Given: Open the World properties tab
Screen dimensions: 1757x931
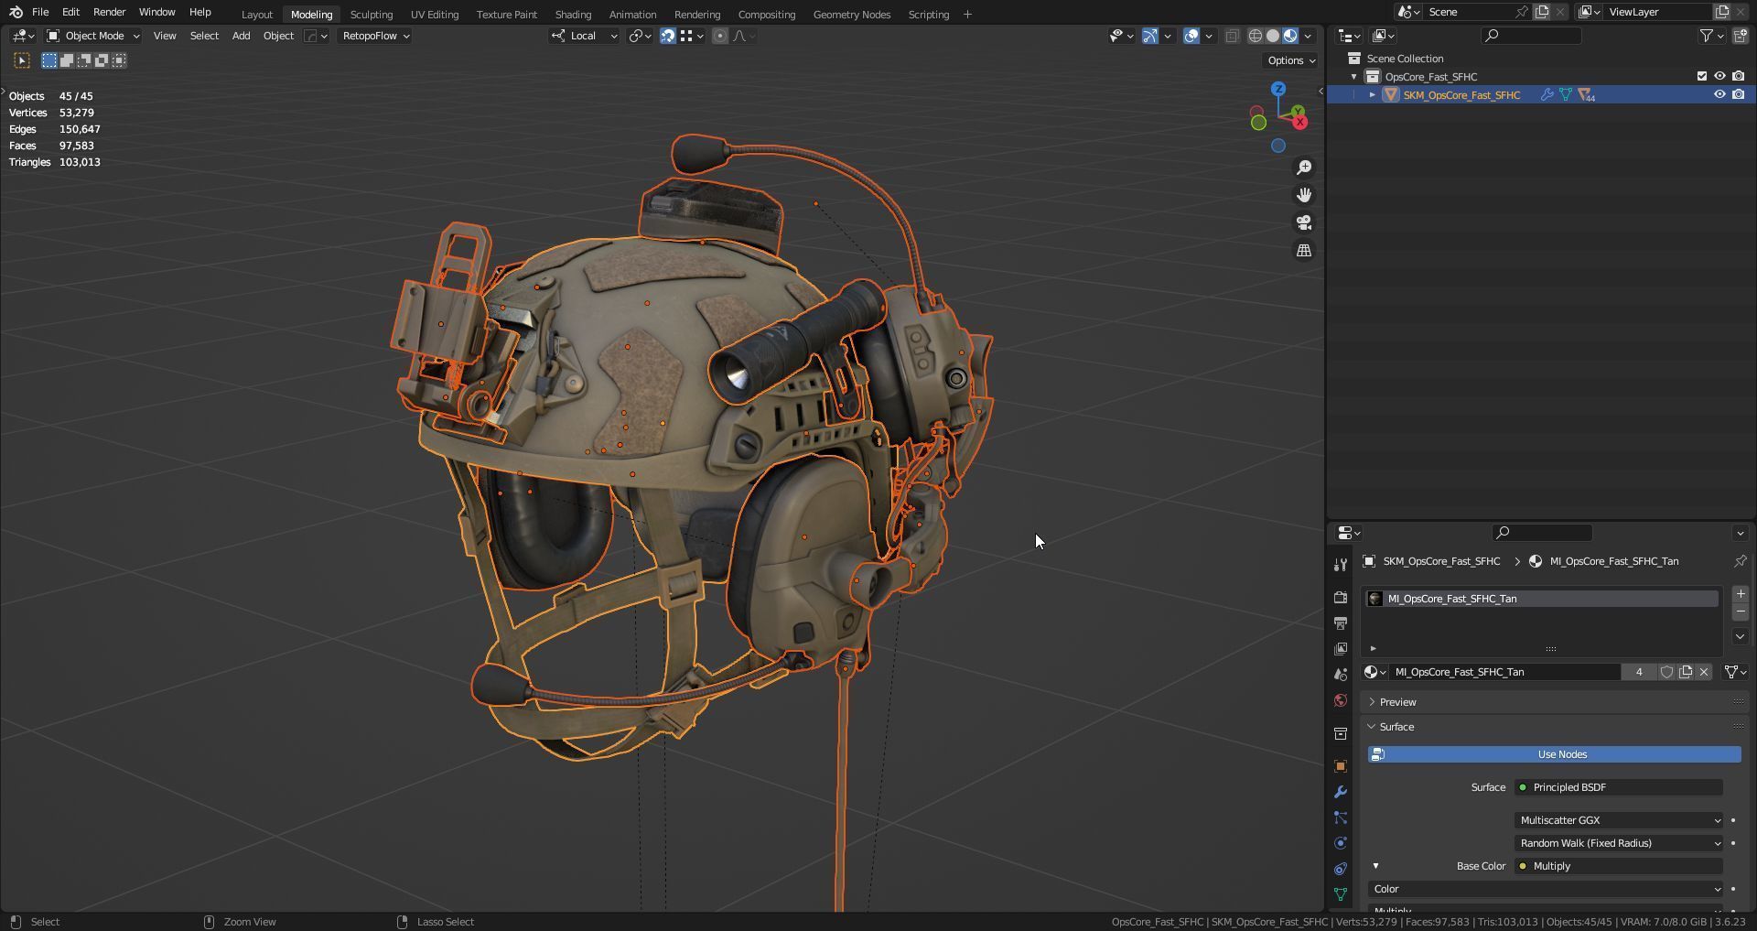Looking at the screenshot, I should point(1341,700).
